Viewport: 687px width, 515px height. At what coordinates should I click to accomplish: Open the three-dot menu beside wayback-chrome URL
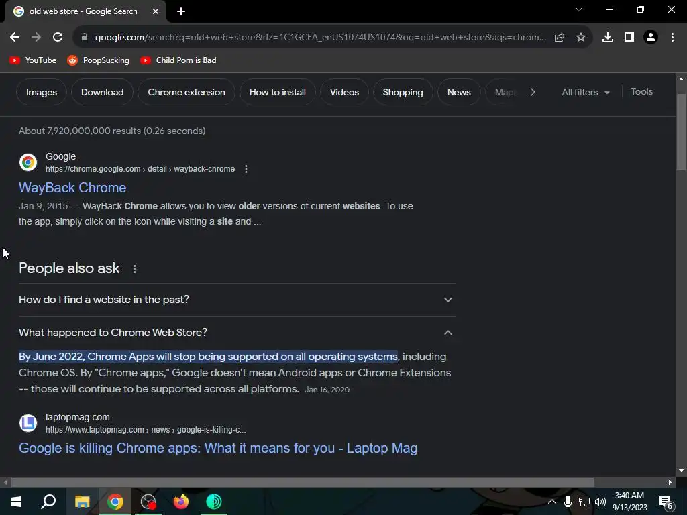pyautogui.click(x=246, y=169)
